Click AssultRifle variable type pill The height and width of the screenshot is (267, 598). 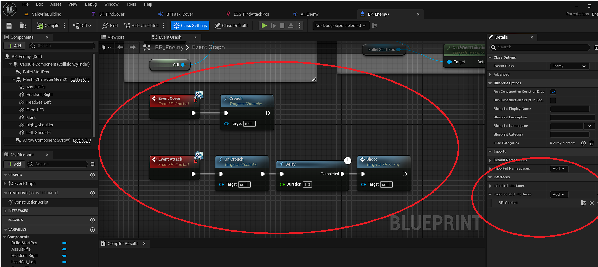64,250
